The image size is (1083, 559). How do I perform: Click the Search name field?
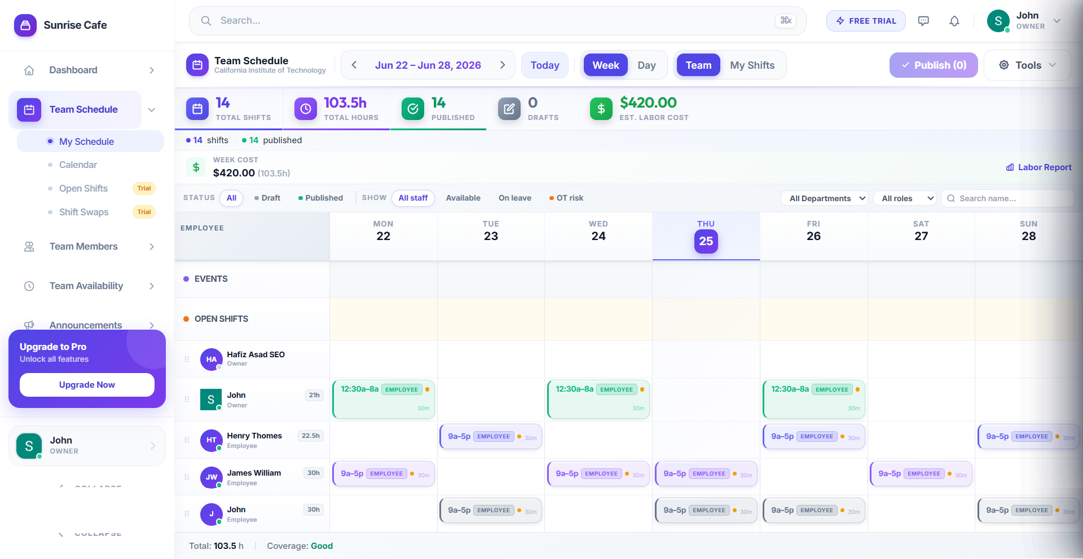1007,198
